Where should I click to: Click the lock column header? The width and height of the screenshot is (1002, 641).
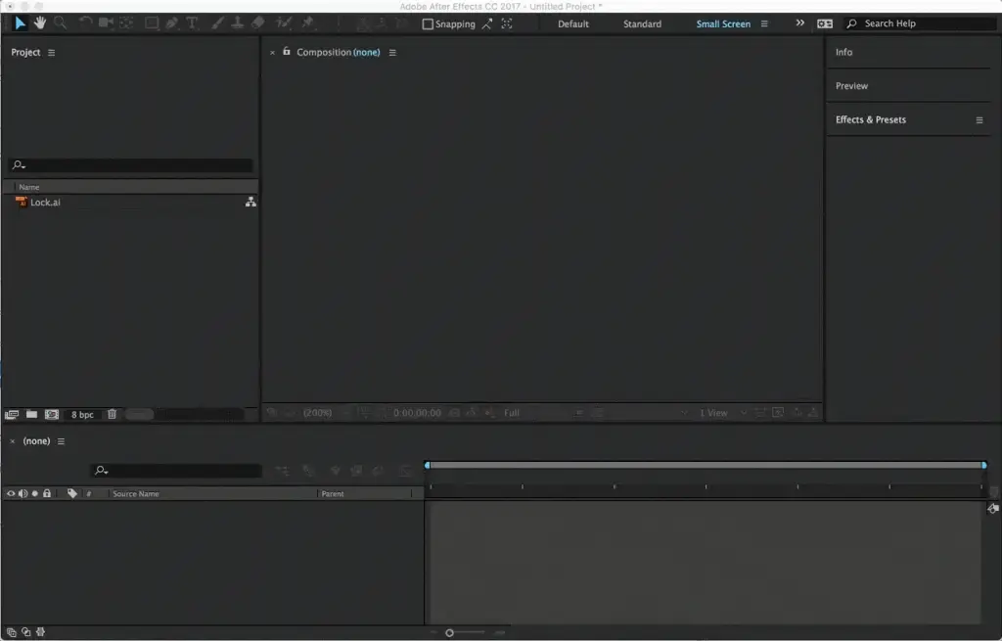pyautogui.click(x=47, y=493)
